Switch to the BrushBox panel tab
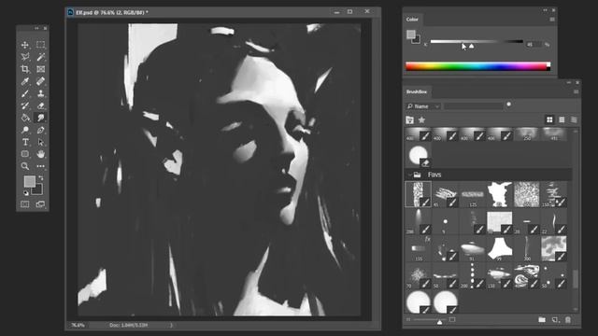 pyautogui.click(x=417, y=91)
